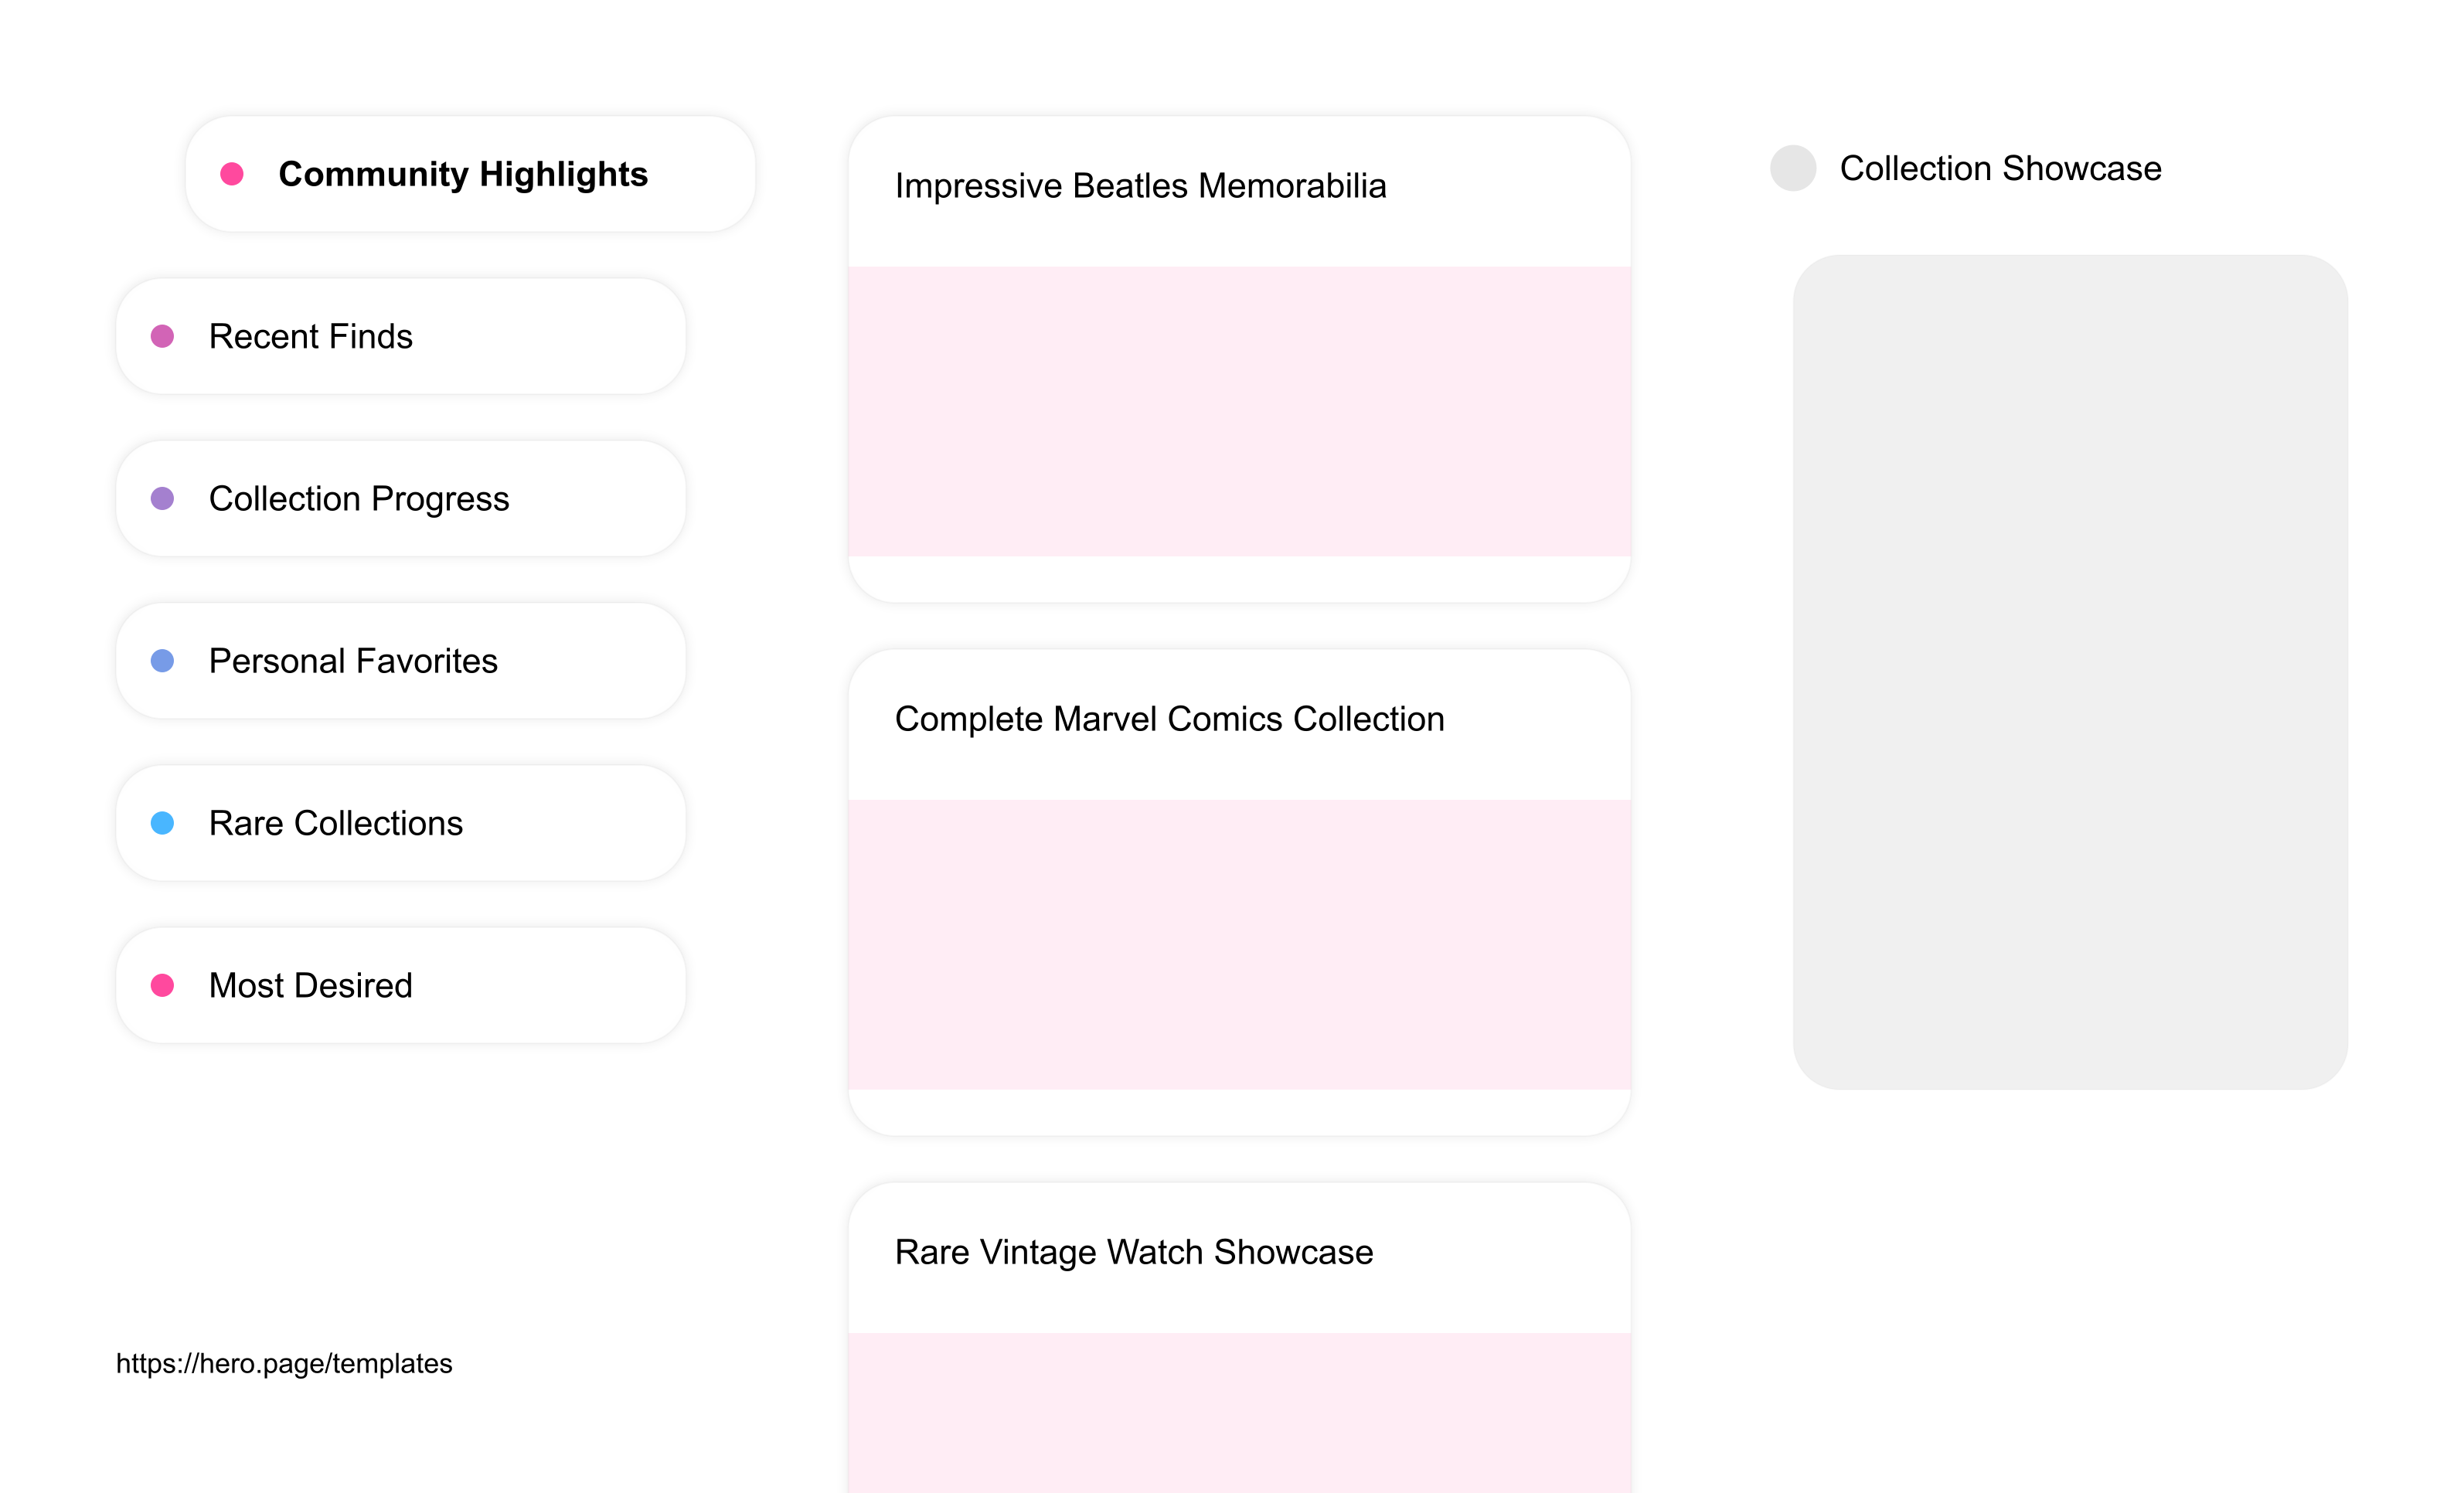The image size is (2464, 1493).
Task: Click the light blue dot beside Rare Collections
Action: [163, 823]
